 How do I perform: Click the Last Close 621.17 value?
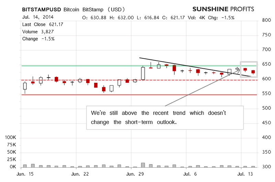point(43,24)
